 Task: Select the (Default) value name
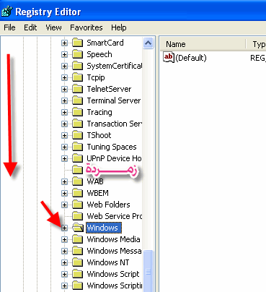pyautogui.click(x=191, y=58)
